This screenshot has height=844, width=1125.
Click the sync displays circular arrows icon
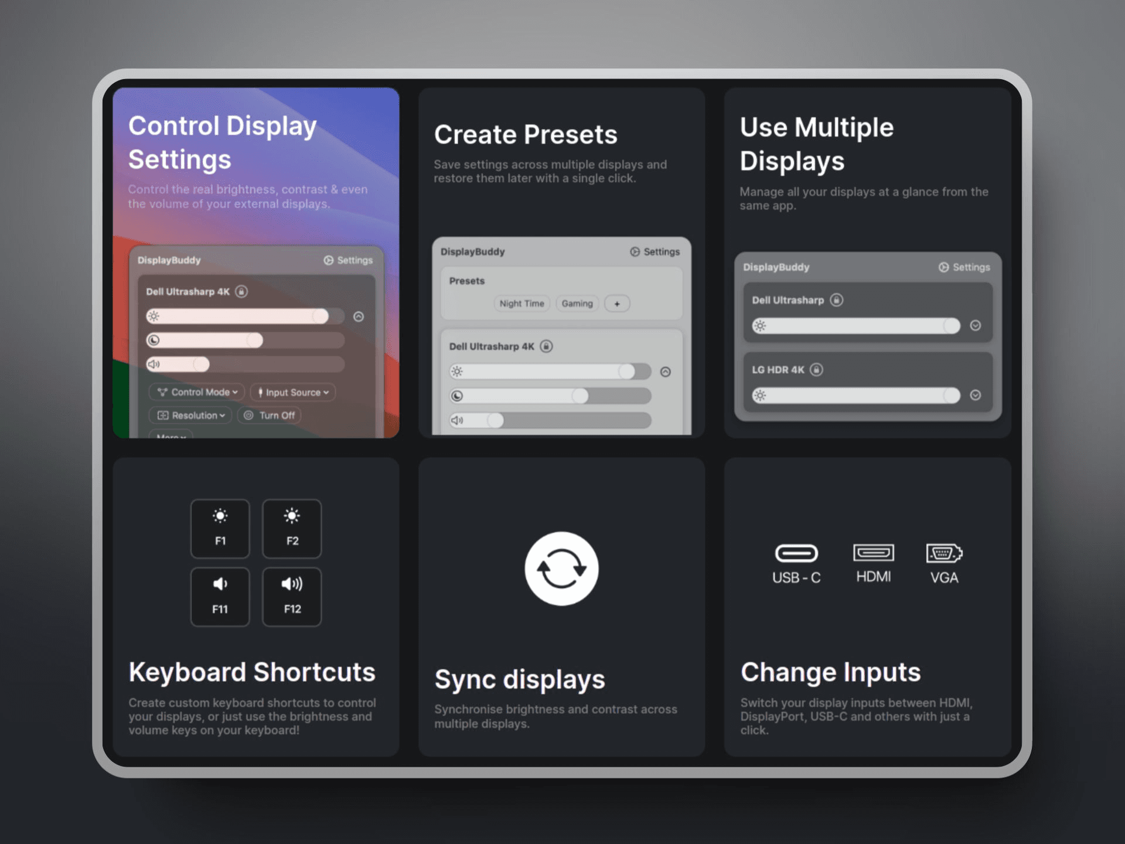coord(561,568)
